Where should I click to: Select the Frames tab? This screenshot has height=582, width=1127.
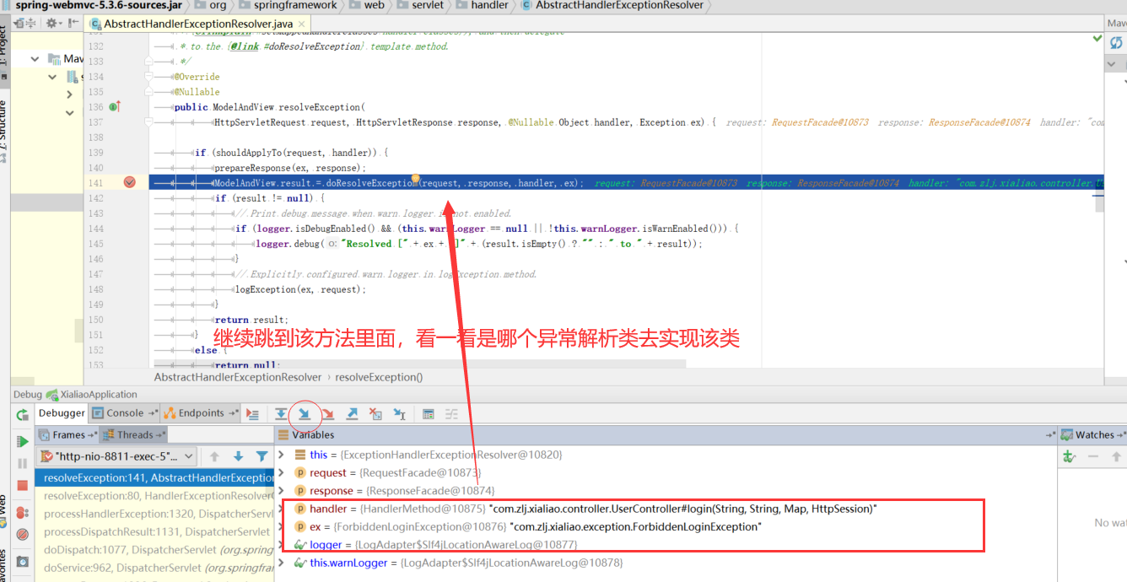pyautogui.click(x=67, y=435)
